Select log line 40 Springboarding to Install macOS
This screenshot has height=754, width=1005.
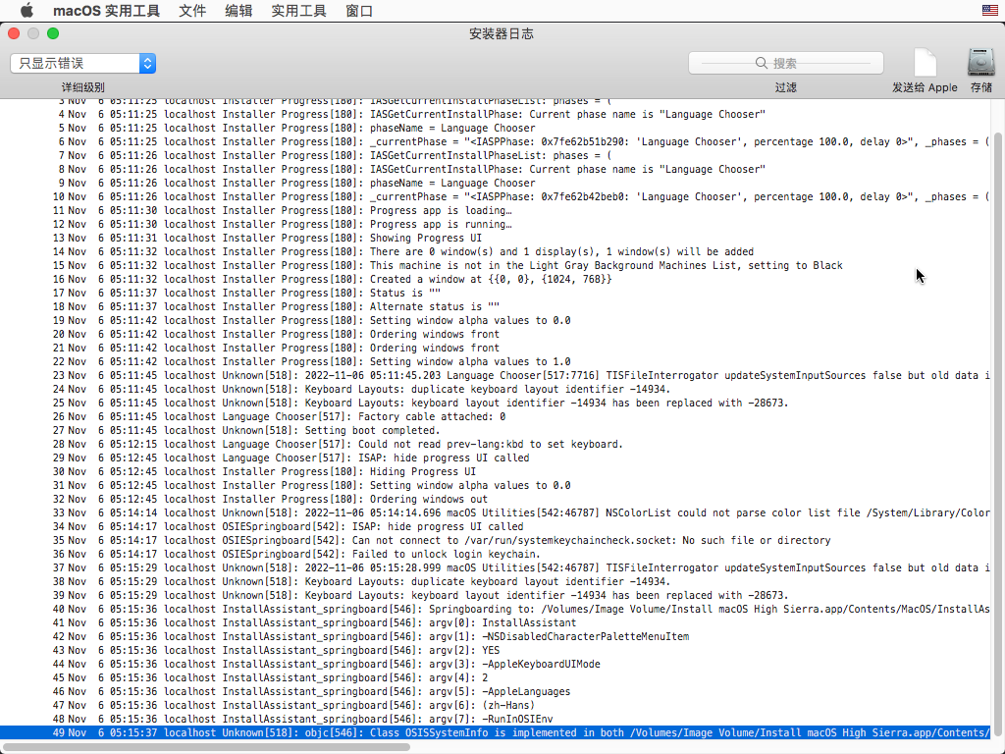coord(495,609)
